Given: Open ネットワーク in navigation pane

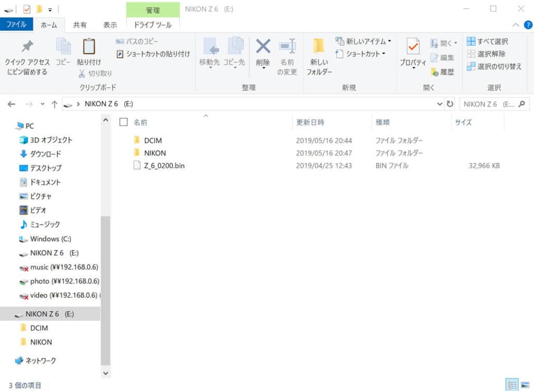Looking at the screenshot, I should (36, 360).
